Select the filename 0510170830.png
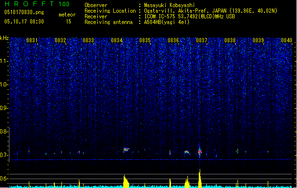 click(24, 12)
